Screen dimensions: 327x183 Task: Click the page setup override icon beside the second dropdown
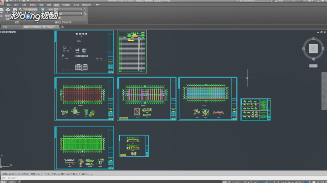point(85,14)
